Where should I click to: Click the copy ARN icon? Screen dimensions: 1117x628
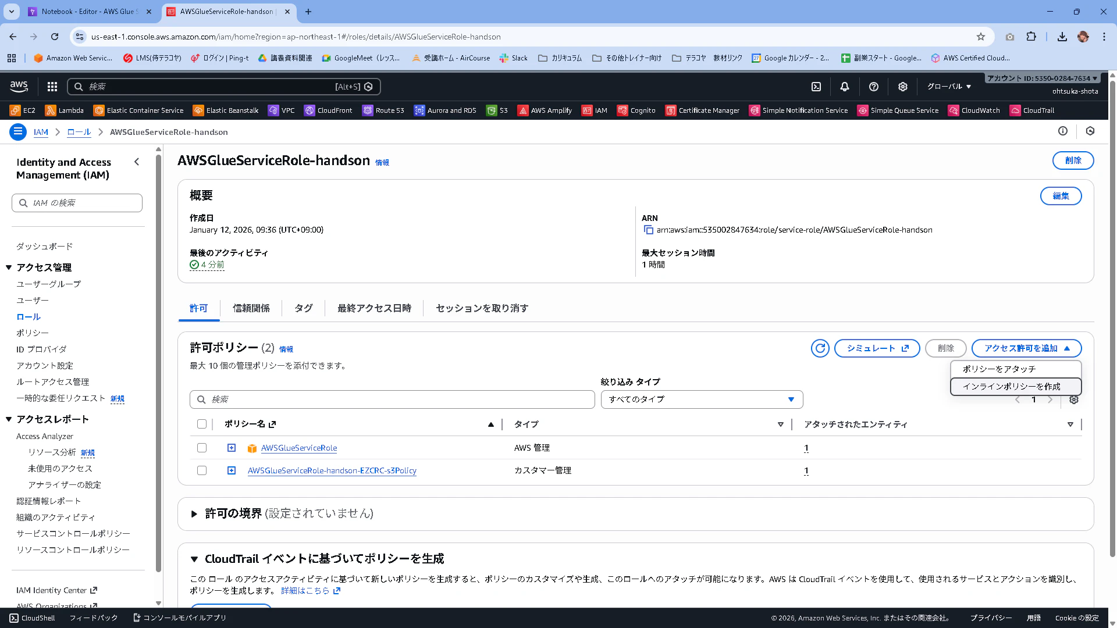click(648, 230)
